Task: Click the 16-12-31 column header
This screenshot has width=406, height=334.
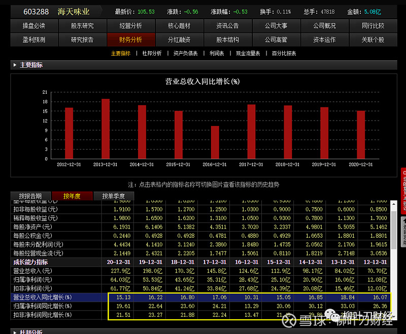Action: tap(247, 262)
